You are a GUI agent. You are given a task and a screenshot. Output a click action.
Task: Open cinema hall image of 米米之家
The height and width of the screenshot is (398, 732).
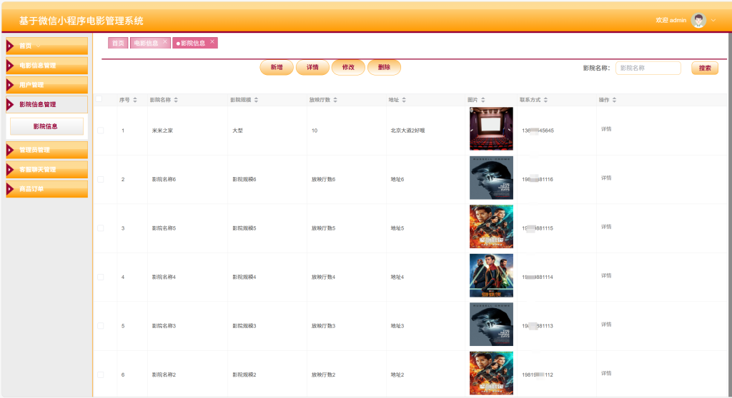pyautogui.click(x=491, y=128)
